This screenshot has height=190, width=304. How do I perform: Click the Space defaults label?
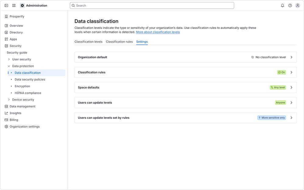[x=89, y=88]
